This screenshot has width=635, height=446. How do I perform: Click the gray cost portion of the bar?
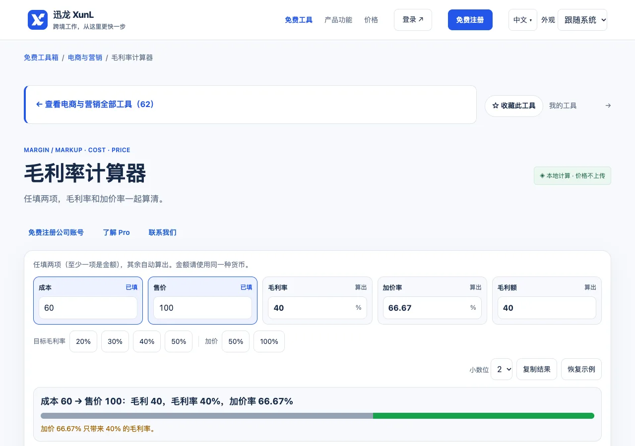point(207,416)
